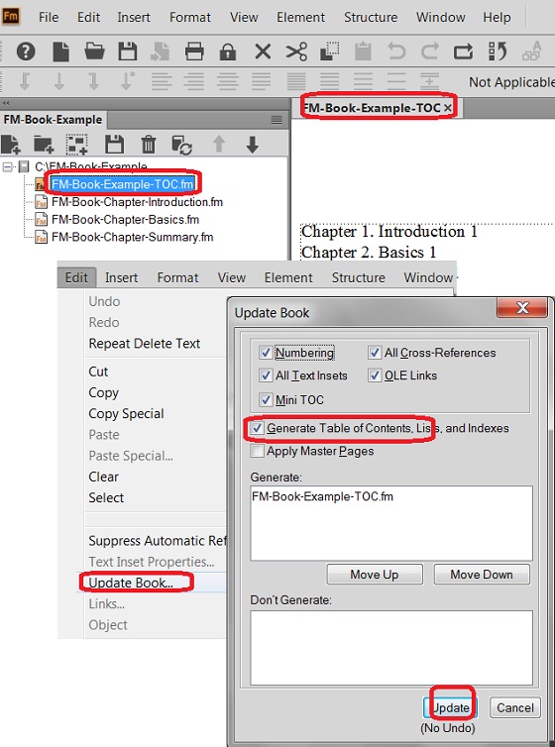This screenshot has height=747, width=555.
Task: Choose Cut from the Edit dropdown menu
Action: click(x=99, y=372)
